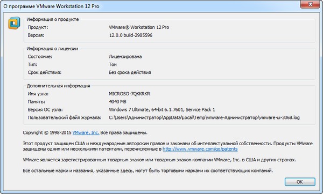
Task: Click the Версия: label
Action: click(36, 35)
